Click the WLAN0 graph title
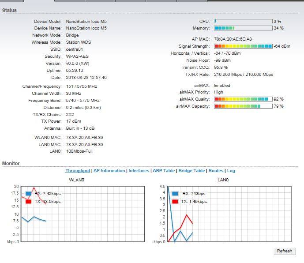 (77, 180)
